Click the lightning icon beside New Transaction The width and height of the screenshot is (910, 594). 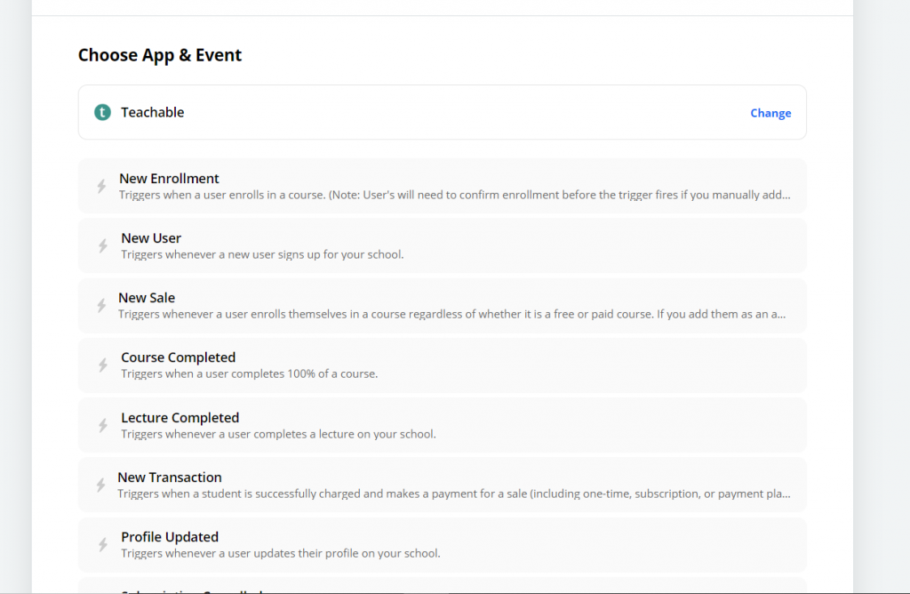tap(101, 485)
